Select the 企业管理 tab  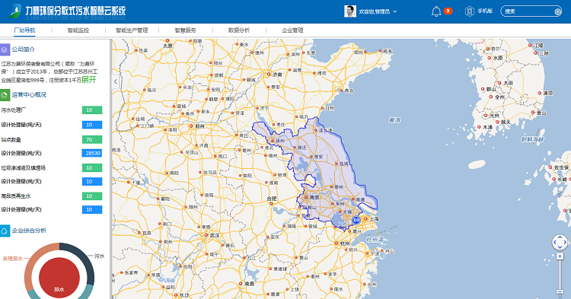point(293,30)
